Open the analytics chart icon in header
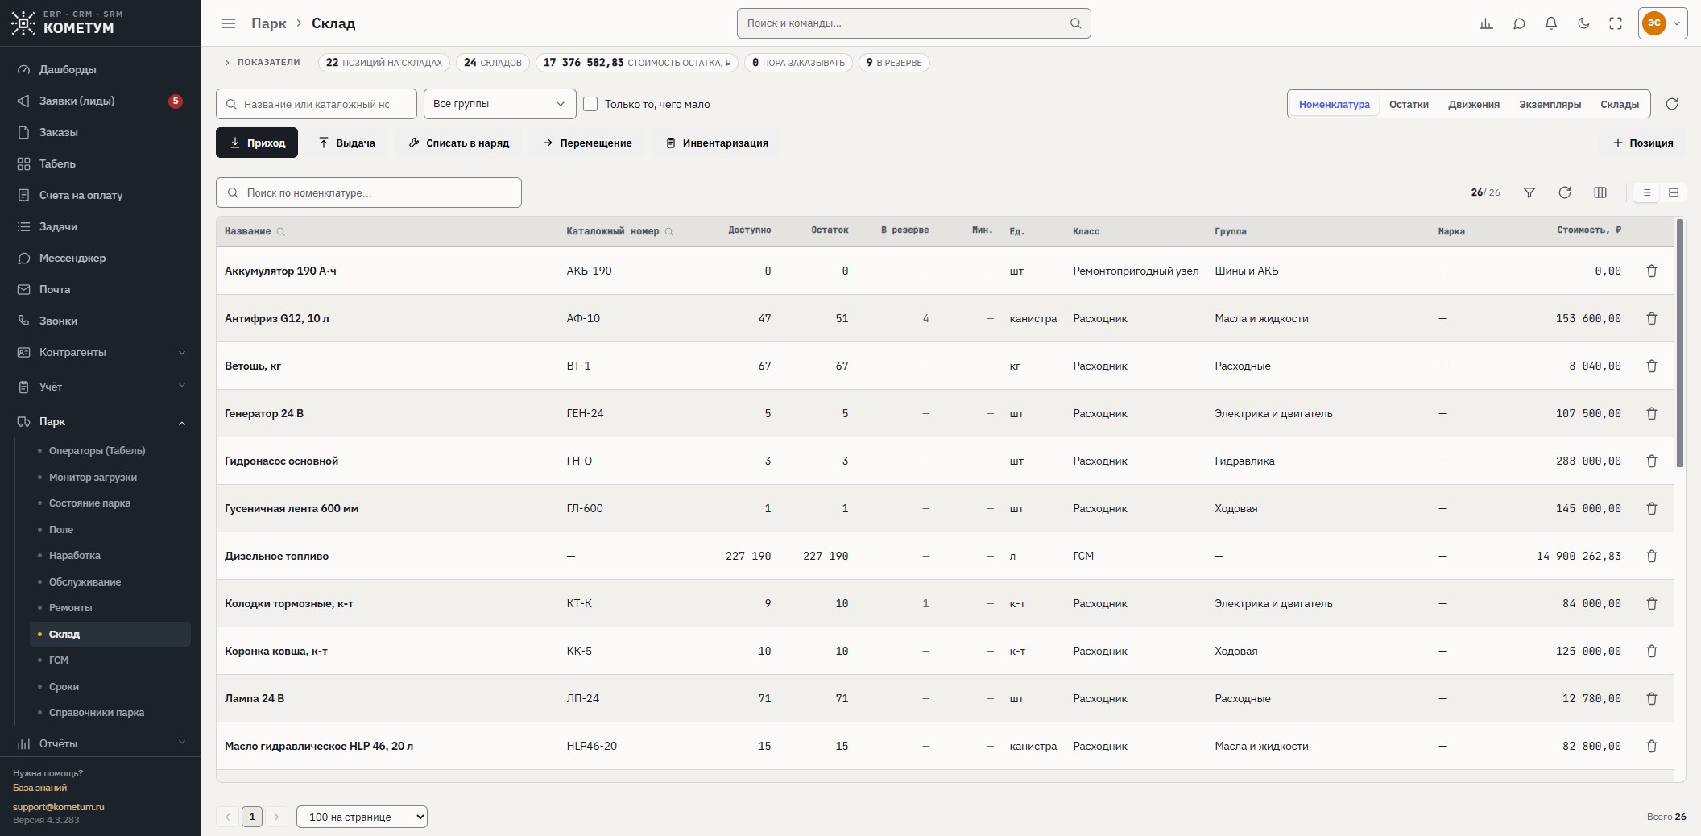This screenshot has height=836, width=1701. [1487, 23]
